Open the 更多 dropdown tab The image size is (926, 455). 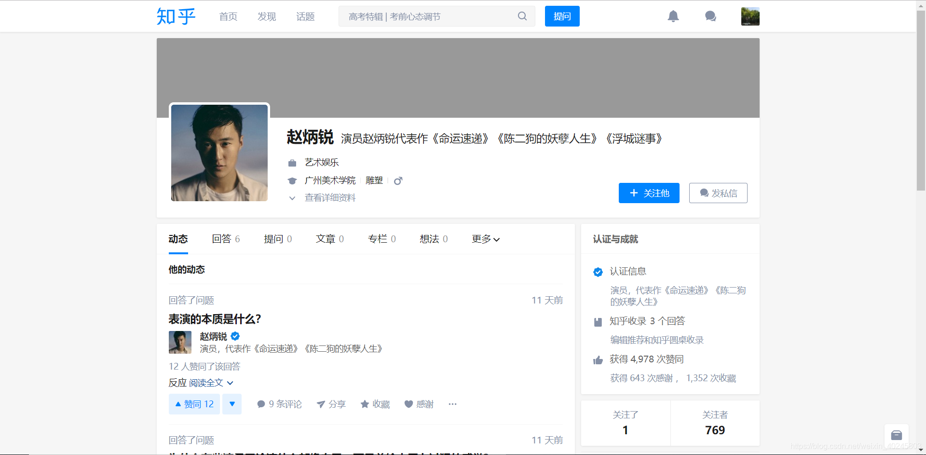[x=486, y=239]
